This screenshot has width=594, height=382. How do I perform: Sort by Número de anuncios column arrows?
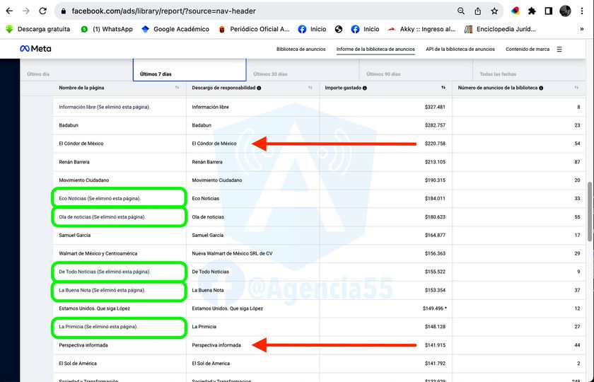[x=576, y=88]
